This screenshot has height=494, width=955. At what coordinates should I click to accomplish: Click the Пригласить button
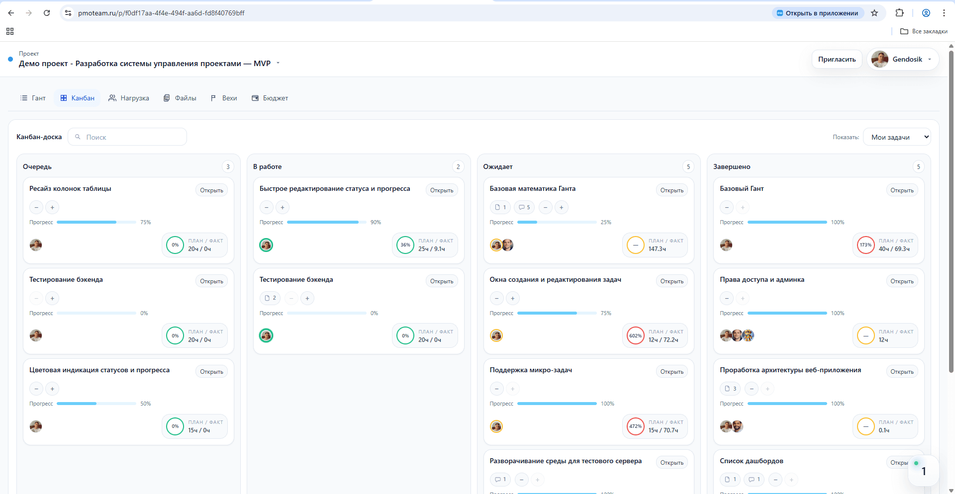click(x=836, y=59)
